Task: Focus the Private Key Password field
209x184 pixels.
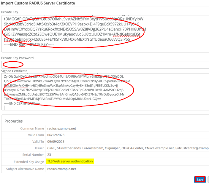Action: tap(105, 65)
